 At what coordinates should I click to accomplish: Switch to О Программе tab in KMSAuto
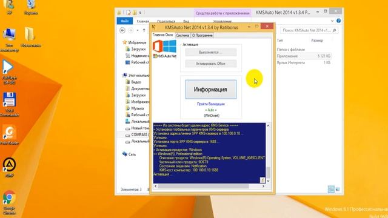(202, 35)
